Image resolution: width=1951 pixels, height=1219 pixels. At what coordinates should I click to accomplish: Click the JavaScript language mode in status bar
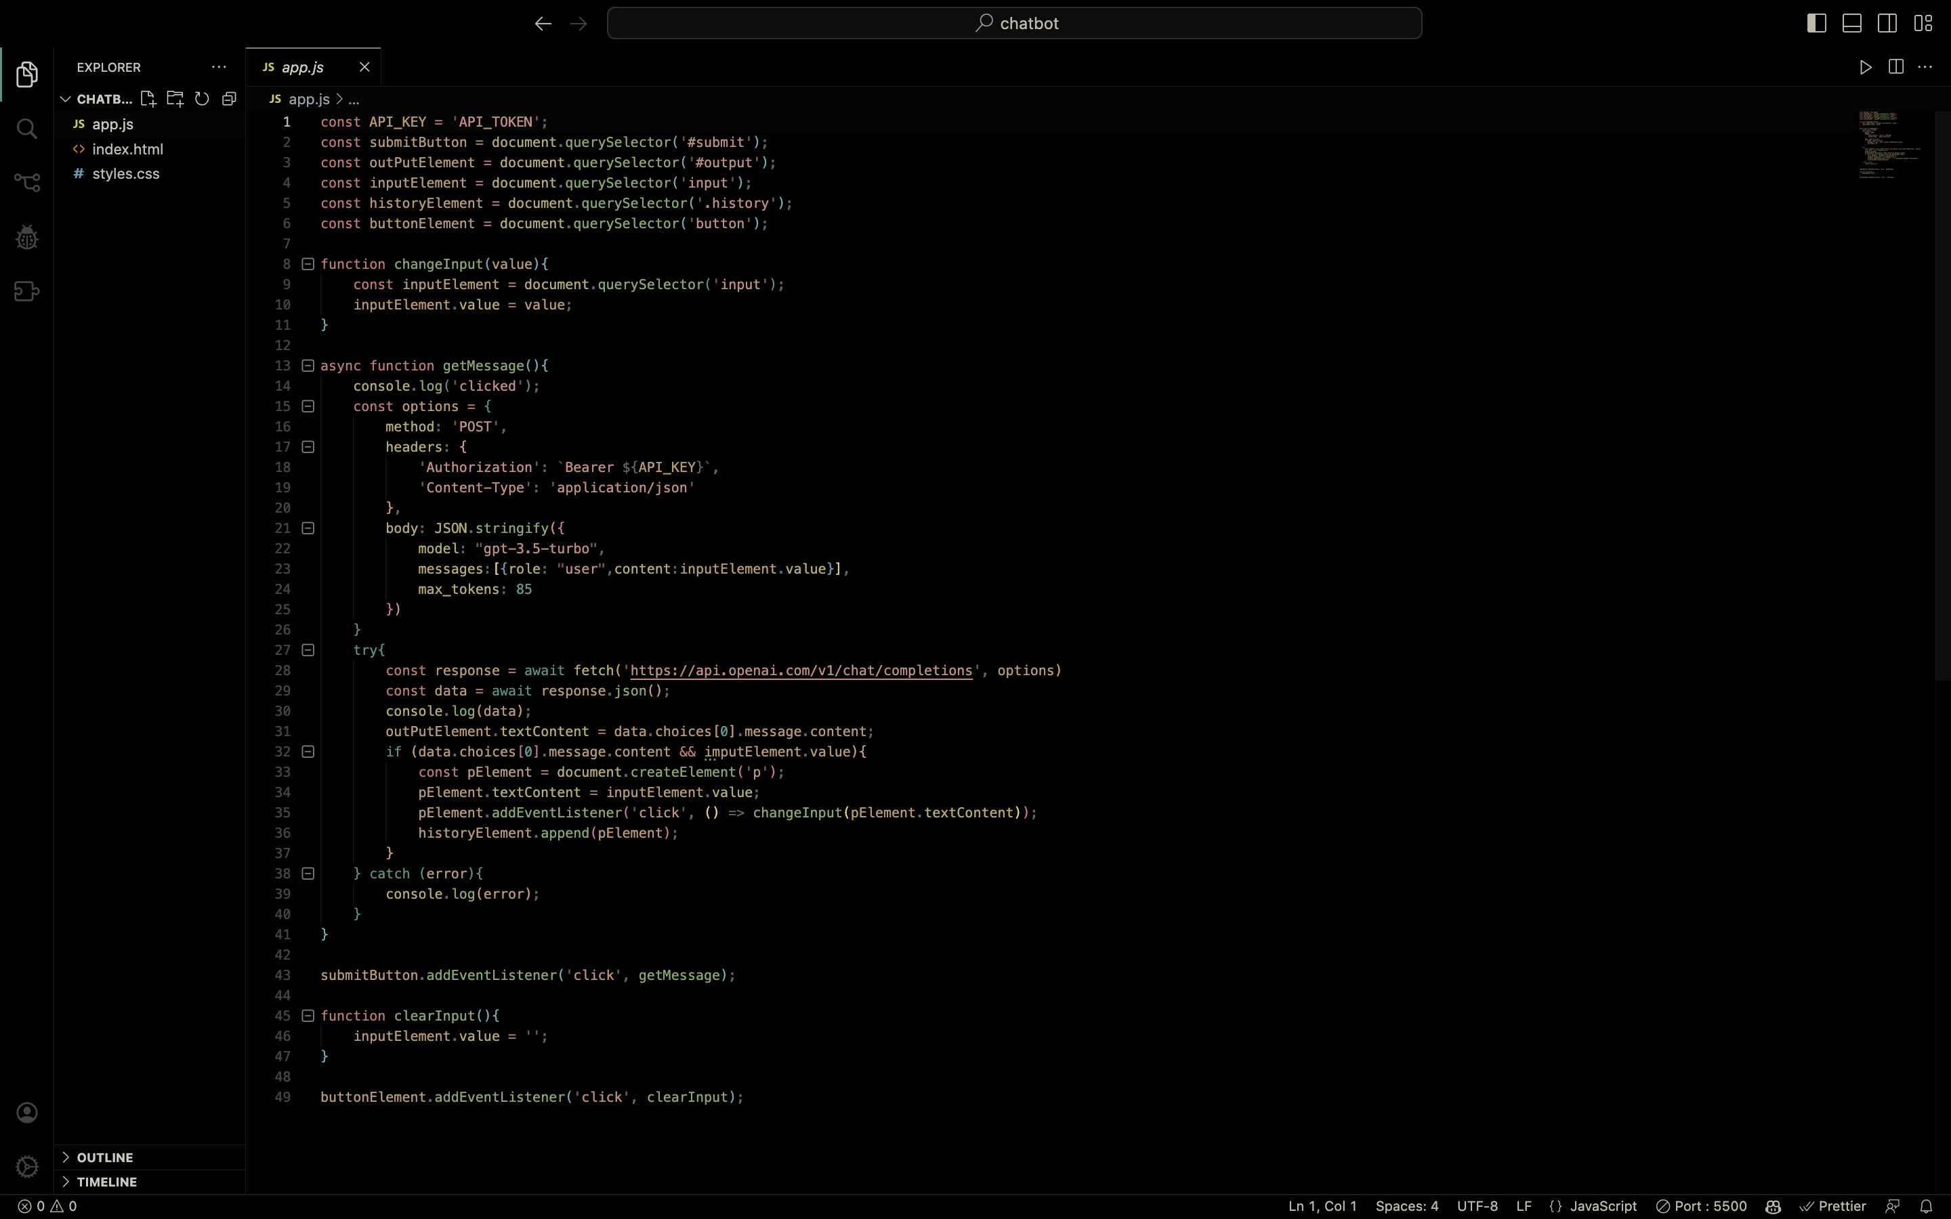1603,1206
